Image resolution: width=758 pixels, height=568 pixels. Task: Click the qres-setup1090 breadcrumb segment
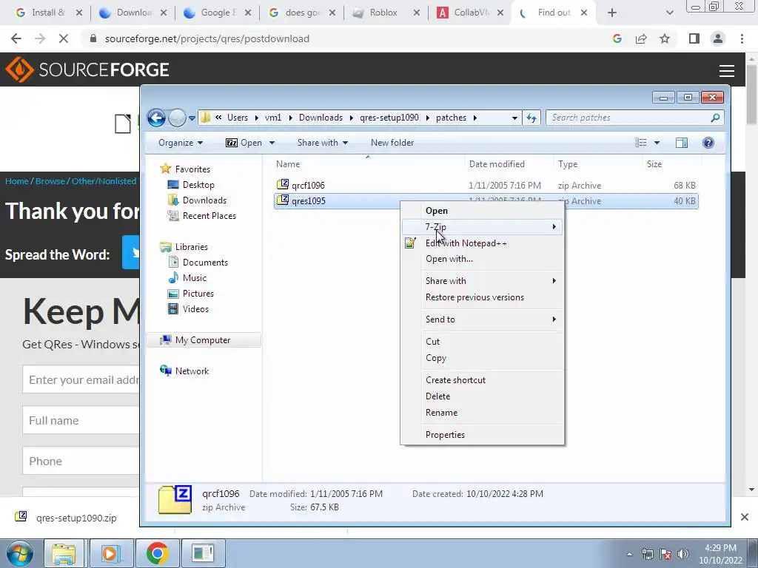[x=389, y=118]
